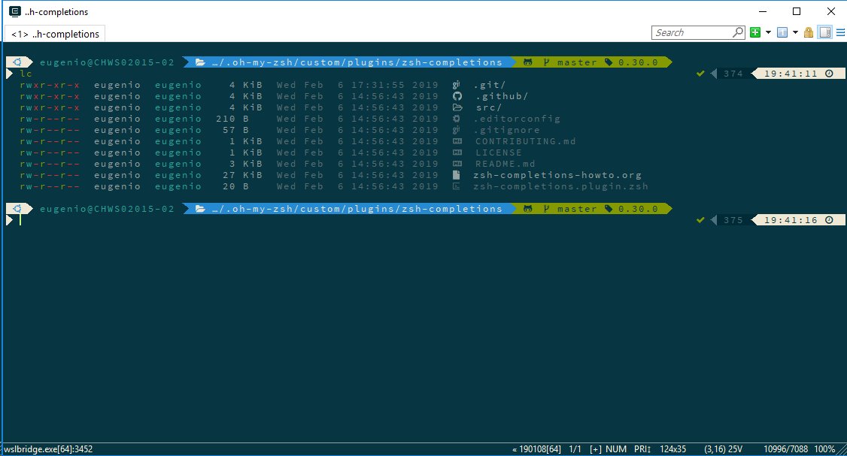Screen dimensions: 847x456
Task: Click the '[+]' status bar button
Action: pyautogui.click(x=596, y=449)
